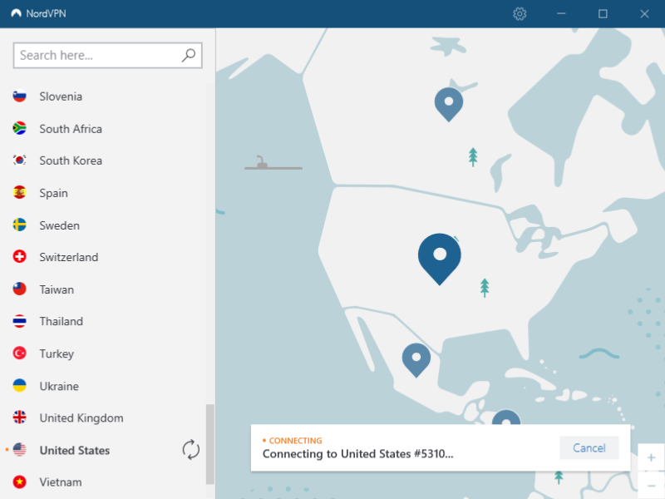Click the South Africa flag icon
Viewport: 665px width, 499px height.
(19, 129)
